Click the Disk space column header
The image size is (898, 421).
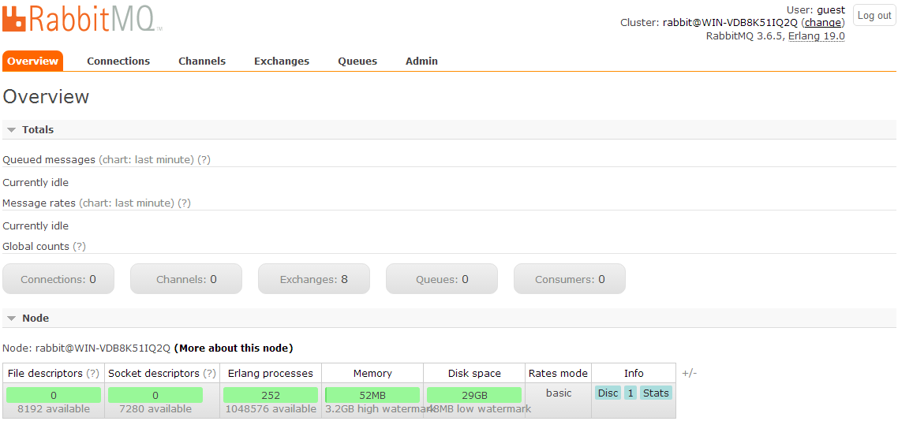[474, 374]
